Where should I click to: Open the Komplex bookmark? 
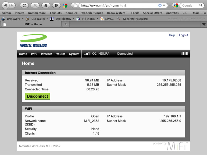[72, 13]
